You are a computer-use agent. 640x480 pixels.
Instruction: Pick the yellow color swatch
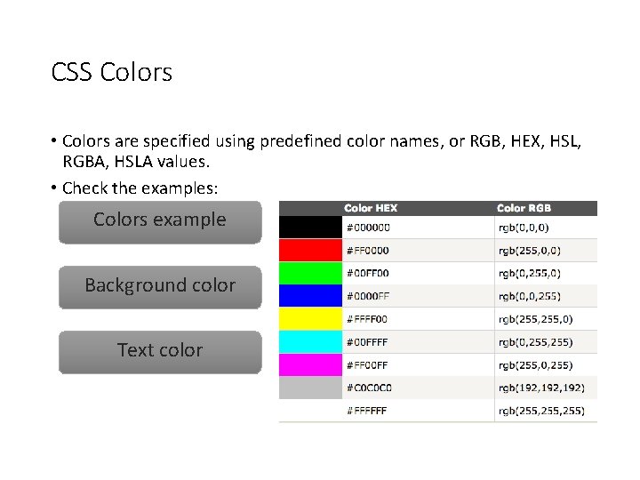tap(310, 319)
